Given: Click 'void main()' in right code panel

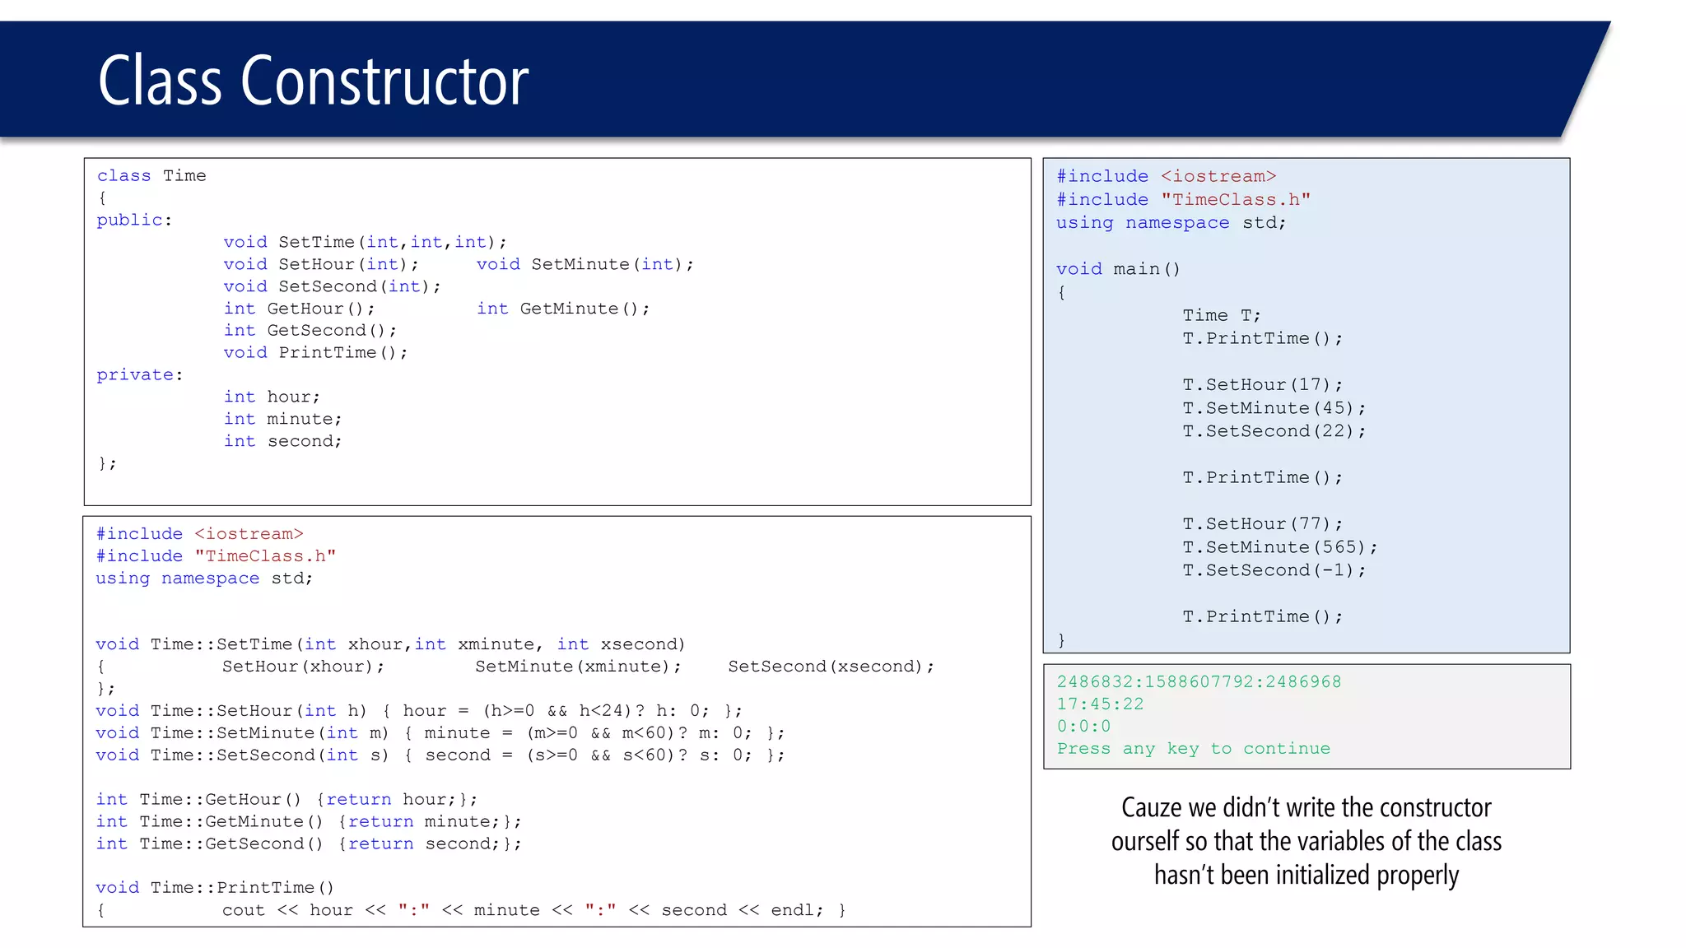Looking at the screenshot, I should point(1118,269).
